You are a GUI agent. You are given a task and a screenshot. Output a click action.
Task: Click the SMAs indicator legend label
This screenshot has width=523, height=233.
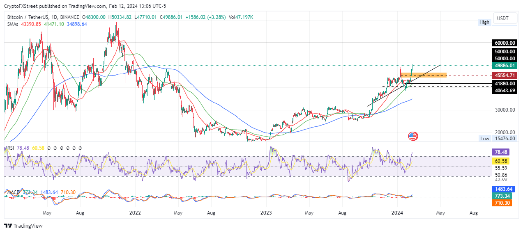coord(13,24)
